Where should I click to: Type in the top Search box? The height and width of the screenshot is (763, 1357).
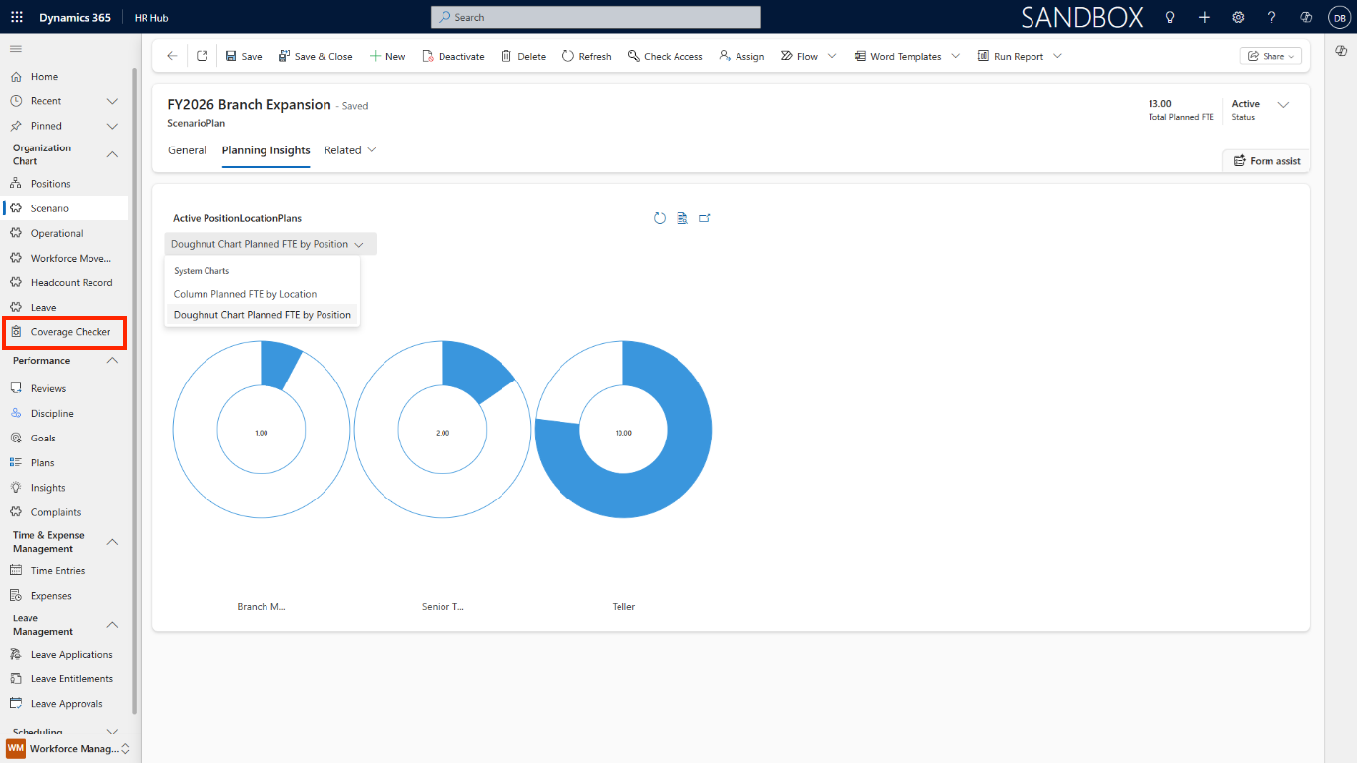coord(595,17)
